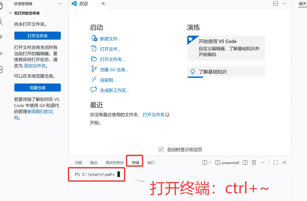This screenshot has width=307, height=201.
Task: Open terminal panel more actions ellipsis
Action: (263, 162)
